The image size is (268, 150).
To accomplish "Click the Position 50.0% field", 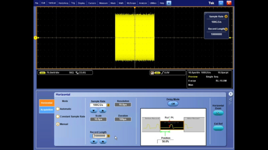I will coord(165,142).
